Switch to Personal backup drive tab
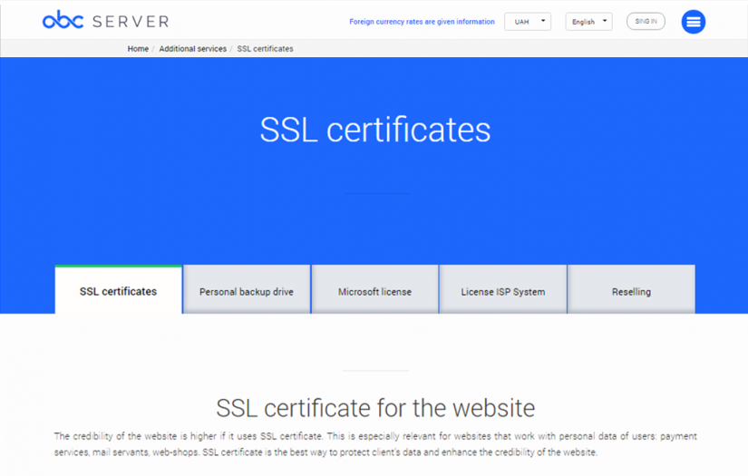The image size is (748, 476). click(x=247, y=289)
